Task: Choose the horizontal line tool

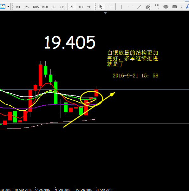Action: [x=130, y=7]
